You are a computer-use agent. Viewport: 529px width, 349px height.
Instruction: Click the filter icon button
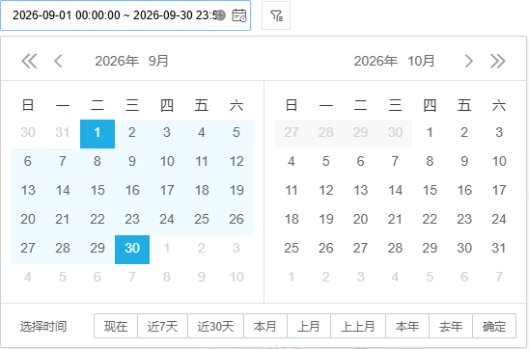[276, 15]
